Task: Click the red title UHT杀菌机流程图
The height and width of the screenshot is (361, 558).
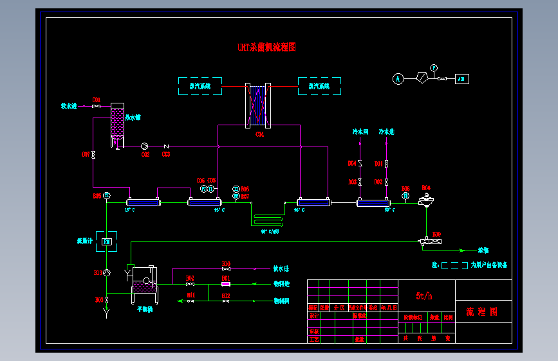Action: pyautogui.click(x=266, y=48)
